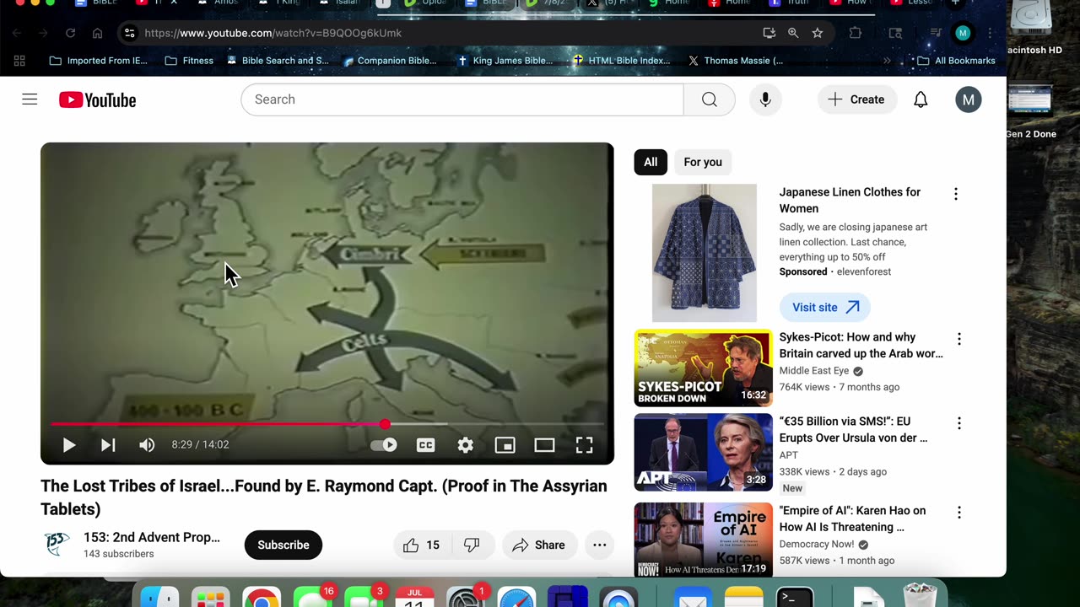Click the Create button

856,99
